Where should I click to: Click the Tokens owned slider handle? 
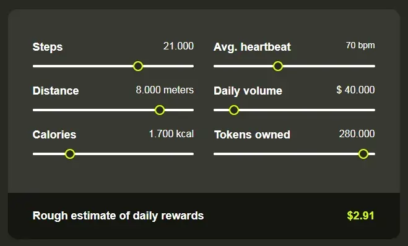click(363, 154)
